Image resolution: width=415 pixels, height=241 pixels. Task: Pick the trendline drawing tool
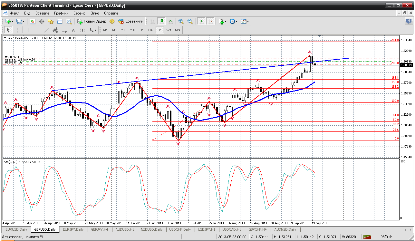46,30
